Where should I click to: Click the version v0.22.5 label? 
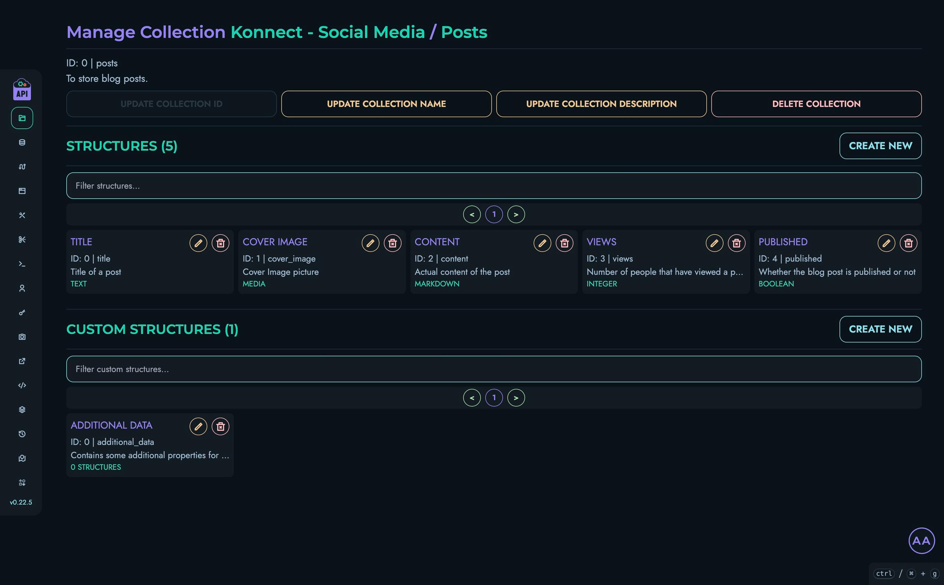point(21,502)
